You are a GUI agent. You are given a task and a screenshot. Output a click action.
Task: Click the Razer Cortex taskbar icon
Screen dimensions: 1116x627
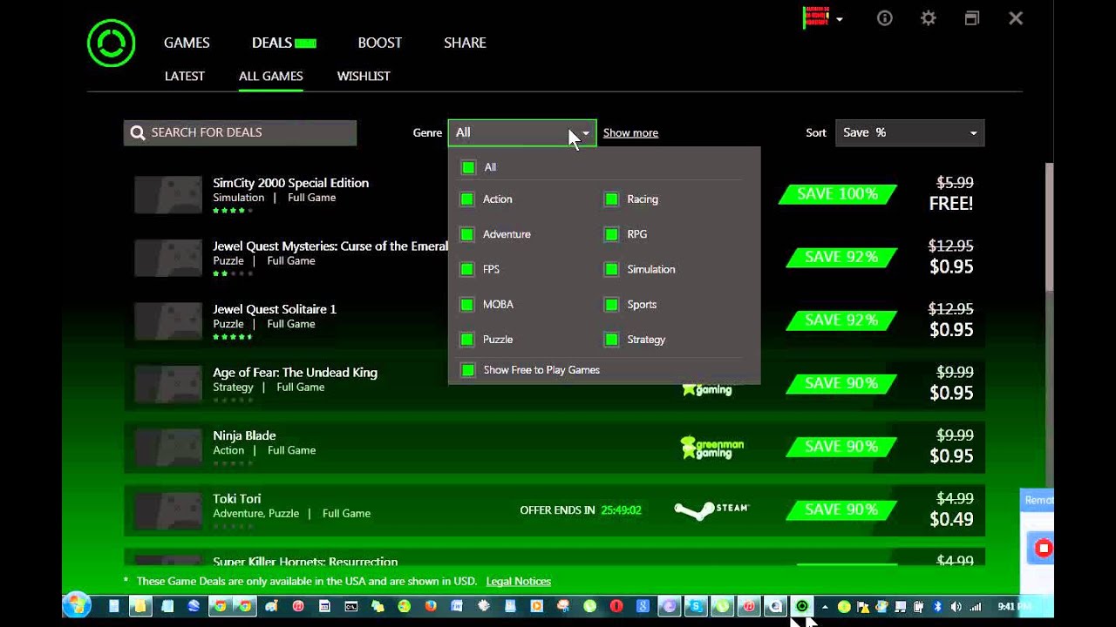802,606
